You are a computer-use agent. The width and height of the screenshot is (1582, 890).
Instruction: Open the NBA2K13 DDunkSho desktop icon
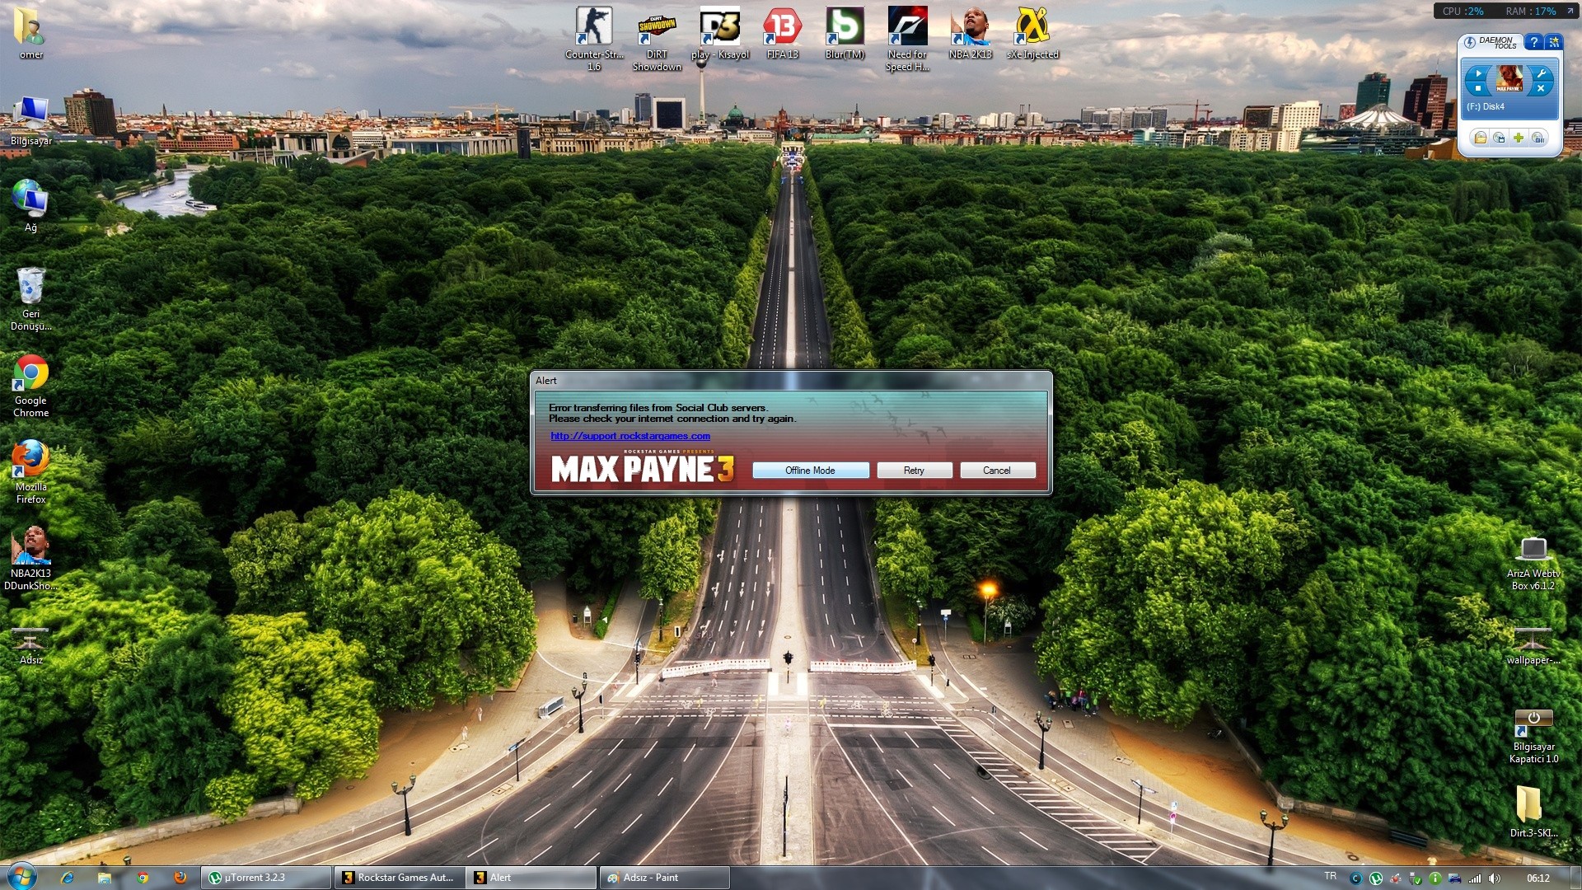(x=30, y=559)
